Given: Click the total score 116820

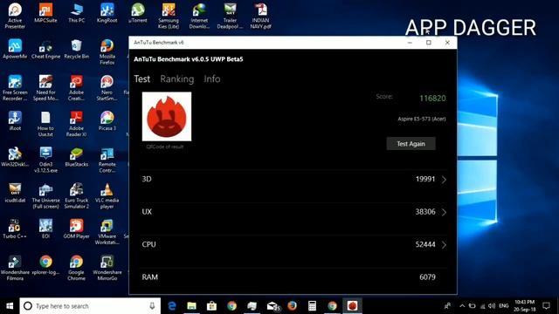Looking at the screenshot, I should tap(432, 99).
